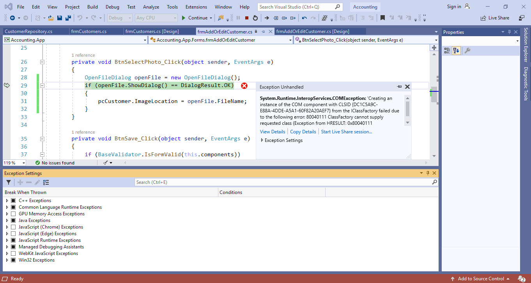Click the red exception error icon
This screenshot has width=531, height=283.
click(x=244, y=86)
